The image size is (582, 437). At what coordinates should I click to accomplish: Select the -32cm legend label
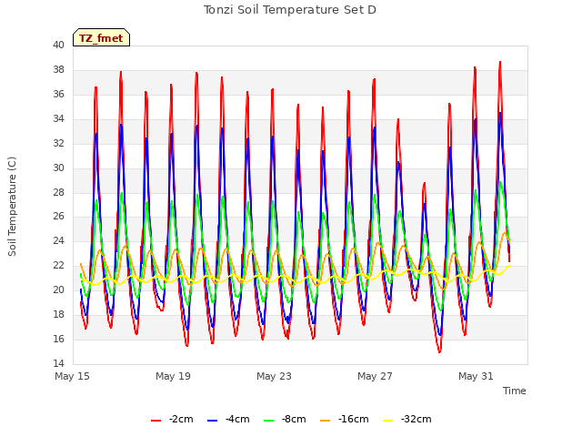pyautogui.click(x=416, y=419)
